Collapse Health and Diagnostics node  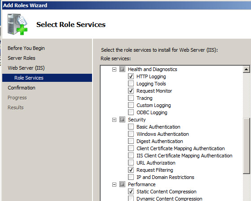(114, 70)
